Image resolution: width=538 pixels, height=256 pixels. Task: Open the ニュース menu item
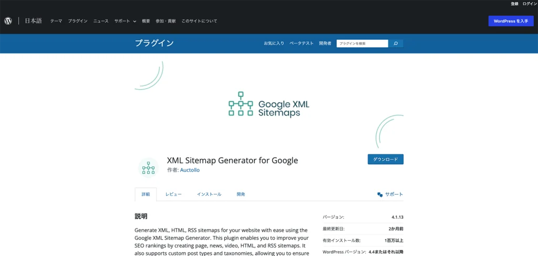pyautogui.click(x=101, y=21)
